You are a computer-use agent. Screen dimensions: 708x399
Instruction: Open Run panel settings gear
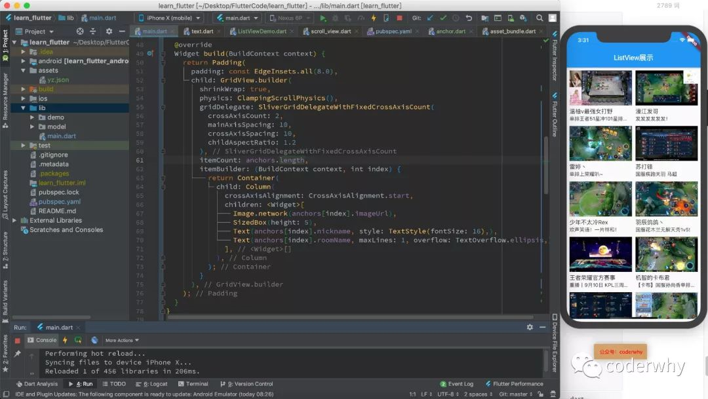click(530, 327)
